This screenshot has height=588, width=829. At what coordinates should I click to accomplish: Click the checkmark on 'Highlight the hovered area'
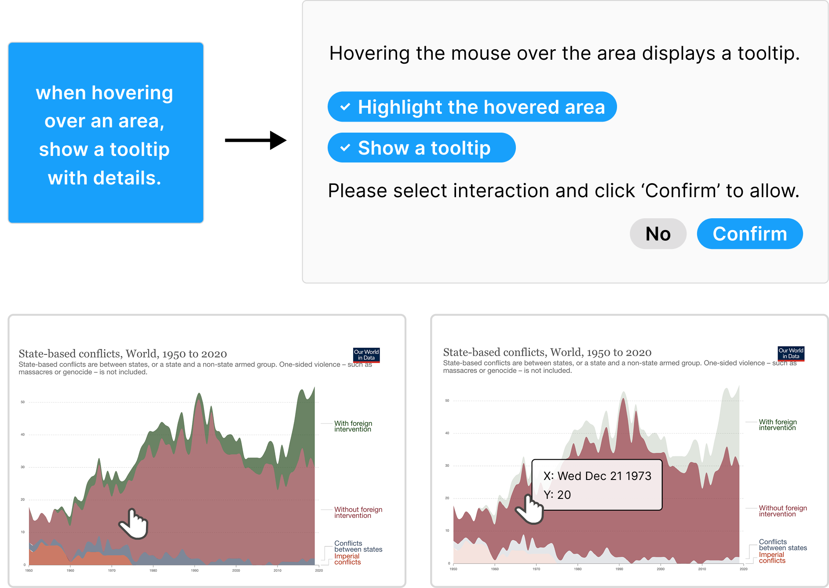pyautogui.click(x=345, y=107)
